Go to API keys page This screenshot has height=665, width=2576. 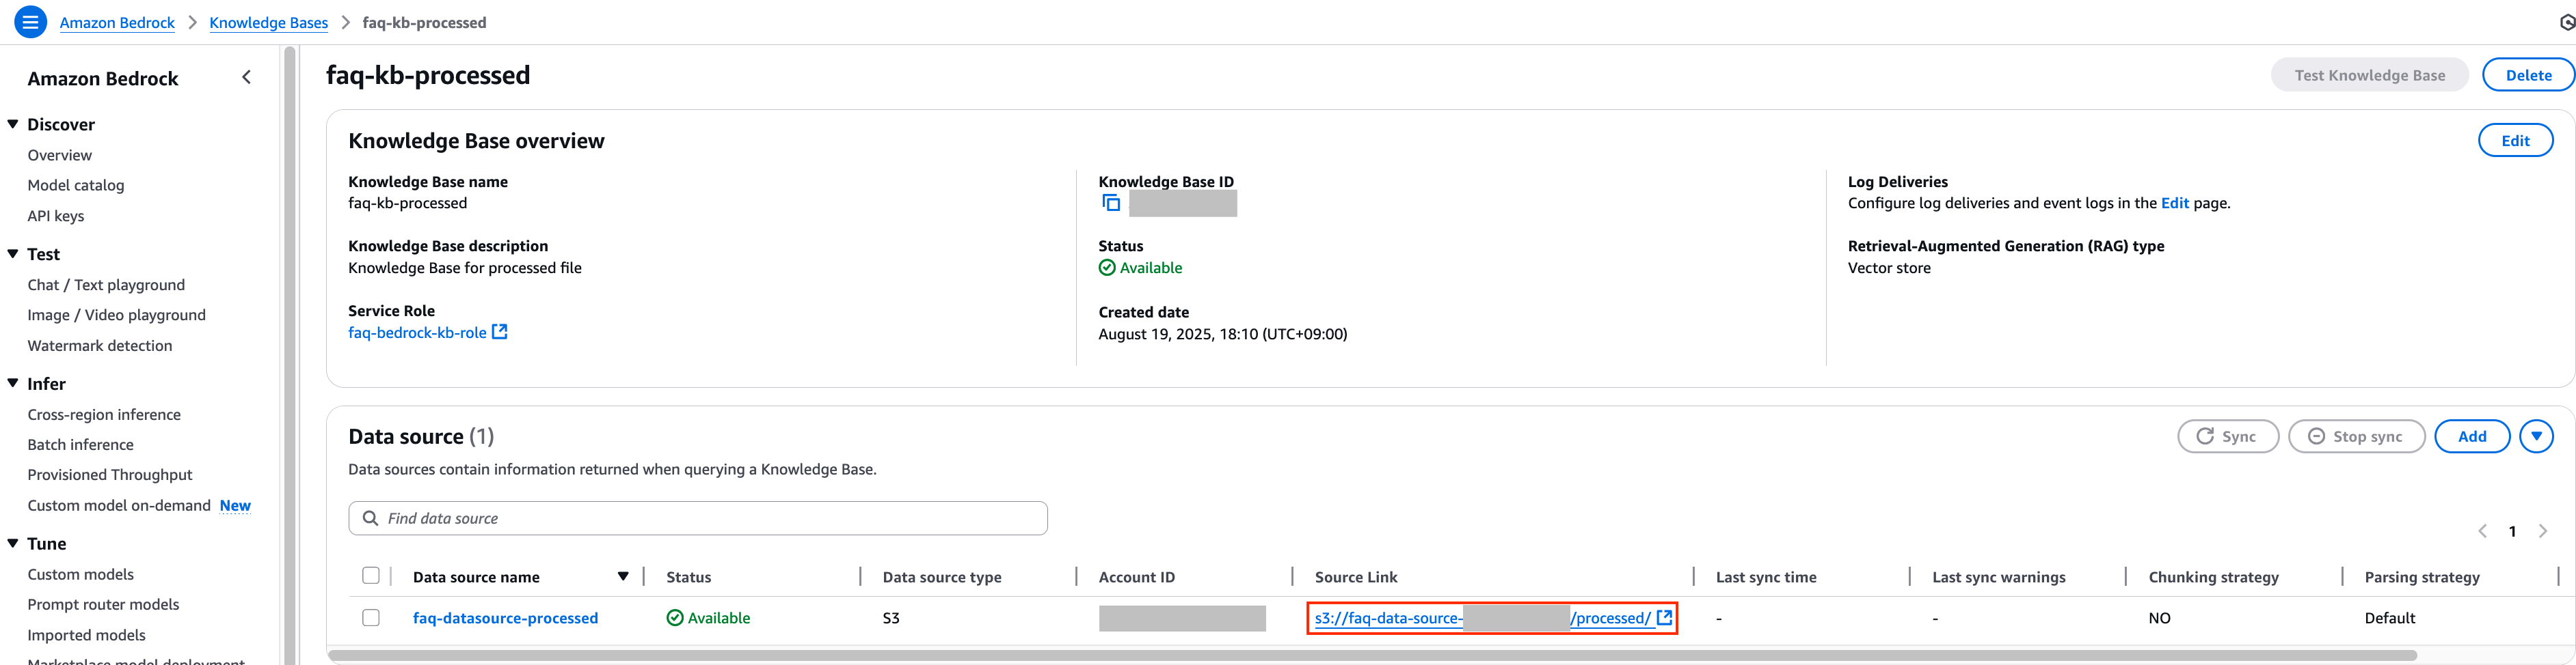tap(56, 216)
